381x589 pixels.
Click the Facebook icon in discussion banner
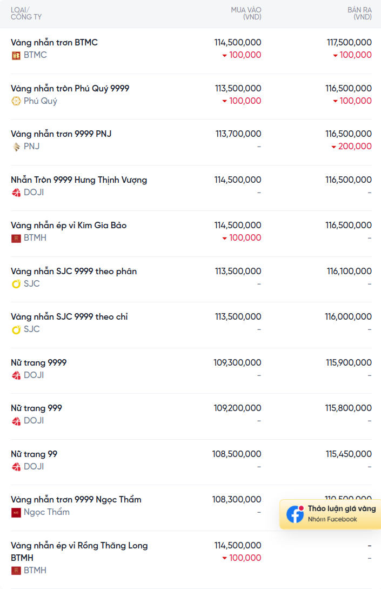[x=296, y=514]
